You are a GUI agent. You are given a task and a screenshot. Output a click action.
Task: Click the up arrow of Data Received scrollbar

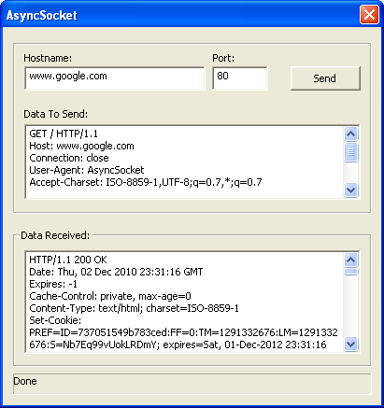[x=351, y=260]
